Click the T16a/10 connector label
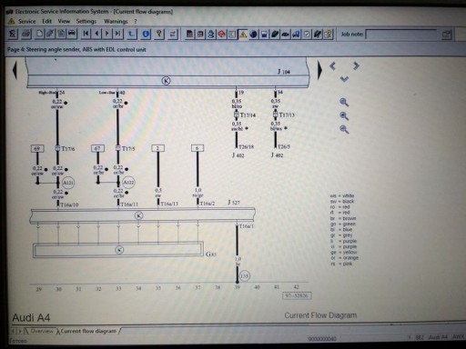The width and height of the screenshot is (466, 349). click(69, 204)
